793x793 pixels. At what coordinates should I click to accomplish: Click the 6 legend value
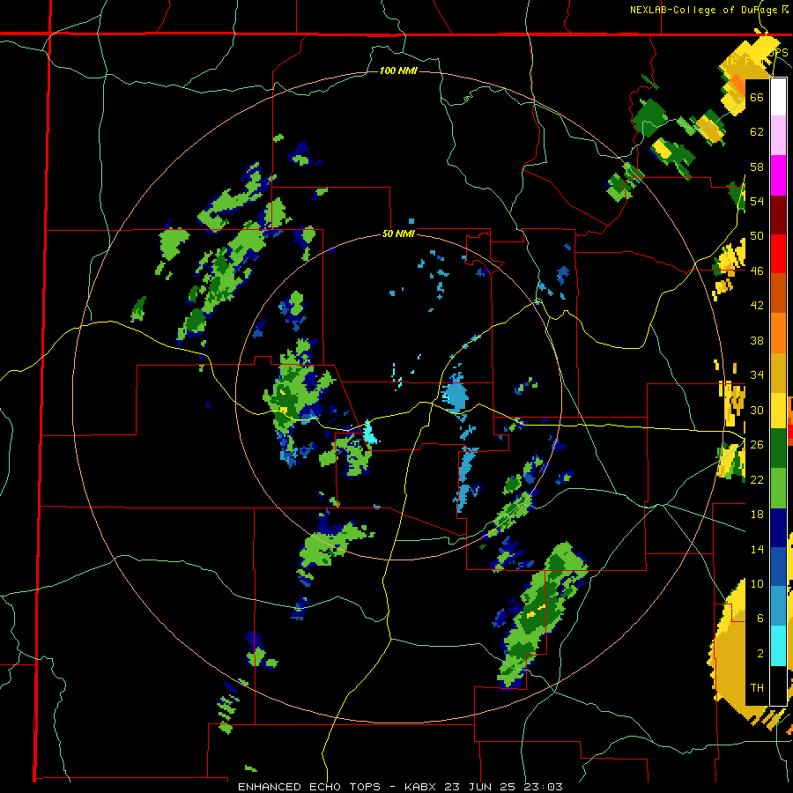(760, 619)
